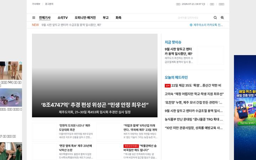Go to the 부고 section
This screenshot has height=160, width=256.
[x=106, y=18]
